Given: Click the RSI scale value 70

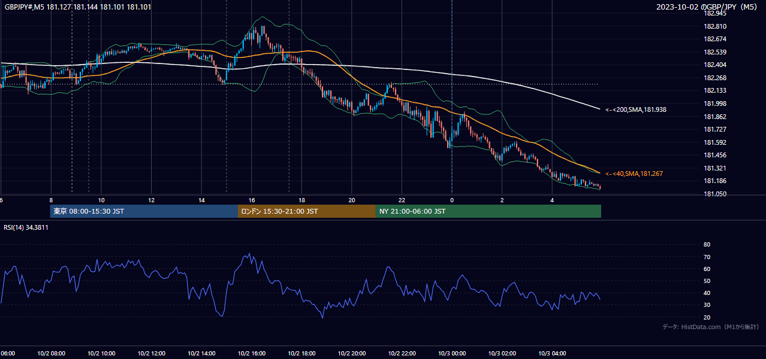Looking at the screenshot, I should 707,257.
